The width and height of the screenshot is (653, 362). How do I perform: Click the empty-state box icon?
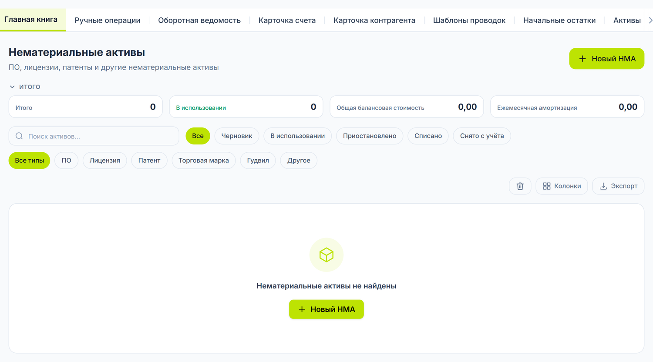326,255
